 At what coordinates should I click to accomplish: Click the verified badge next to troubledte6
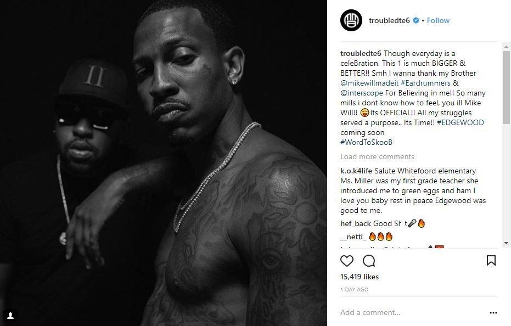click(416, 20)
